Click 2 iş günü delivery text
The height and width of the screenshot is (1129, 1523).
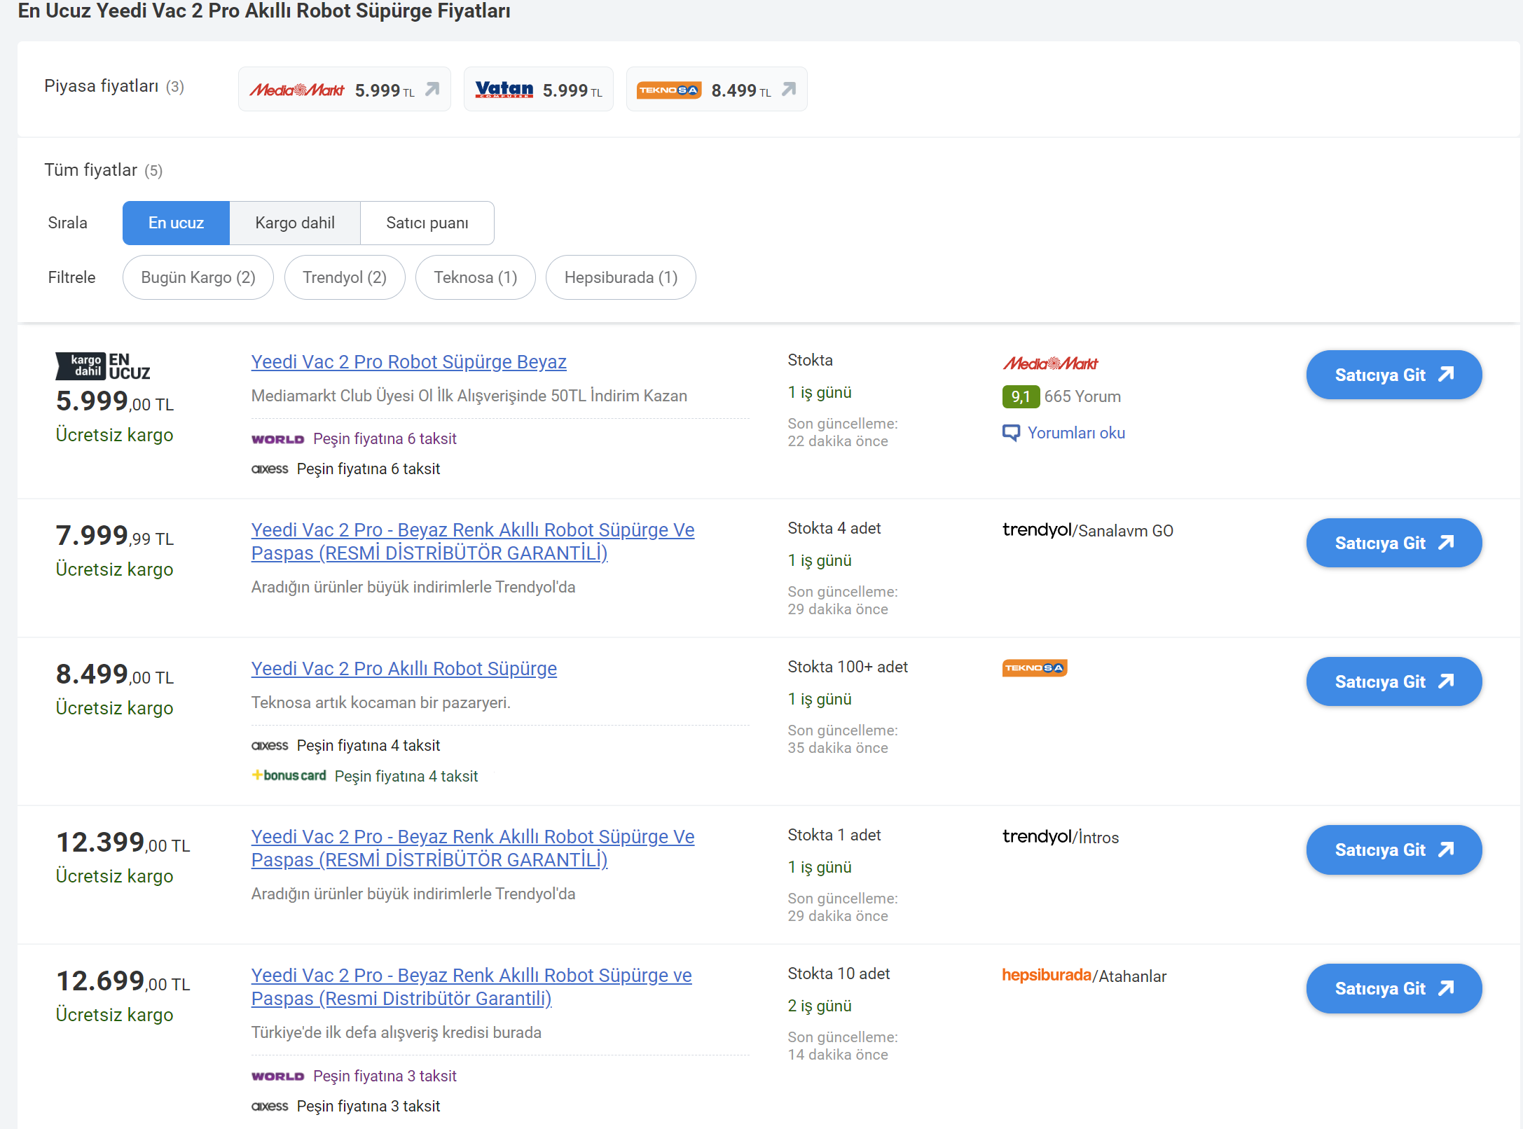pyautogui.click(x=820, y=1006)
